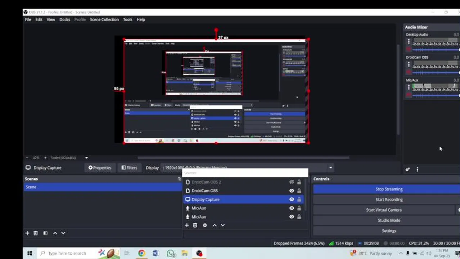460x259 pixels.
Task: Click the preview vertical scrollbar
Action: [x=398, y=89]
